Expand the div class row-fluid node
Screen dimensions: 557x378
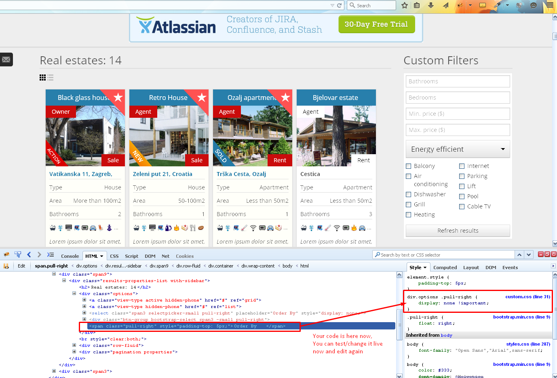[x=74, y=345]
